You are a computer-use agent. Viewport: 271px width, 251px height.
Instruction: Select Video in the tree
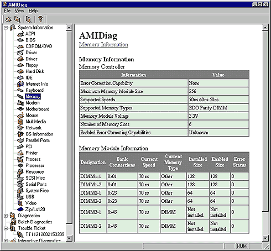point(31,203)
